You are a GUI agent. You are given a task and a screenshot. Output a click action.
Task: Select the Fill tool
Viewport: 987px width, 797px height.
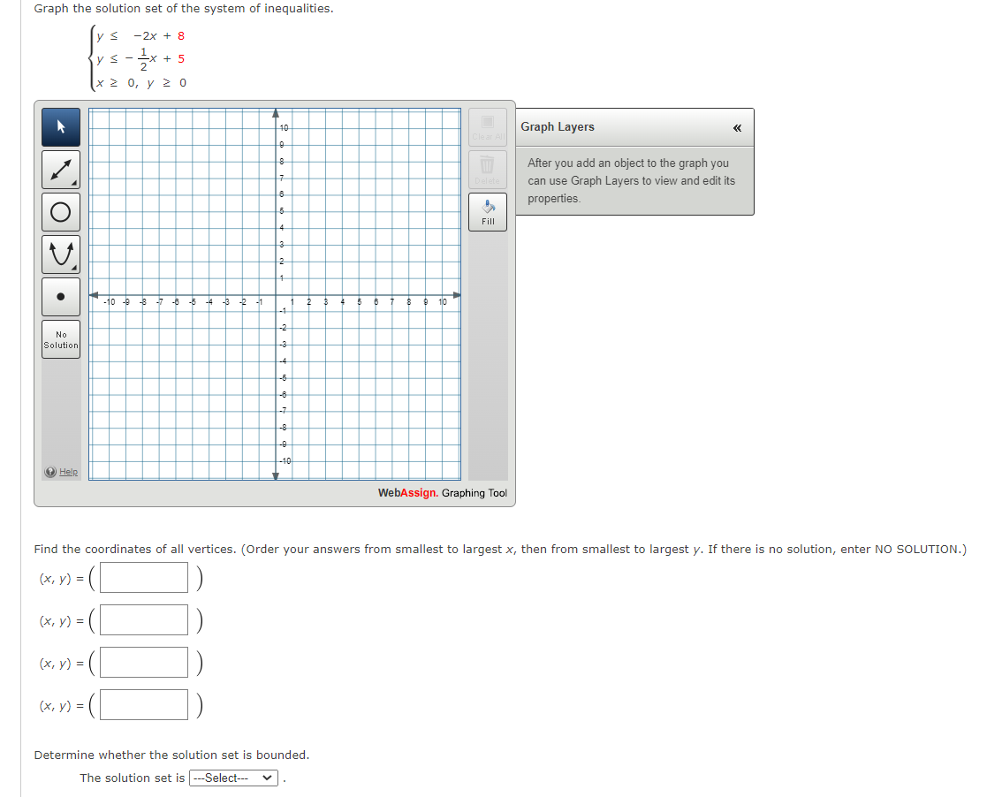488,212
